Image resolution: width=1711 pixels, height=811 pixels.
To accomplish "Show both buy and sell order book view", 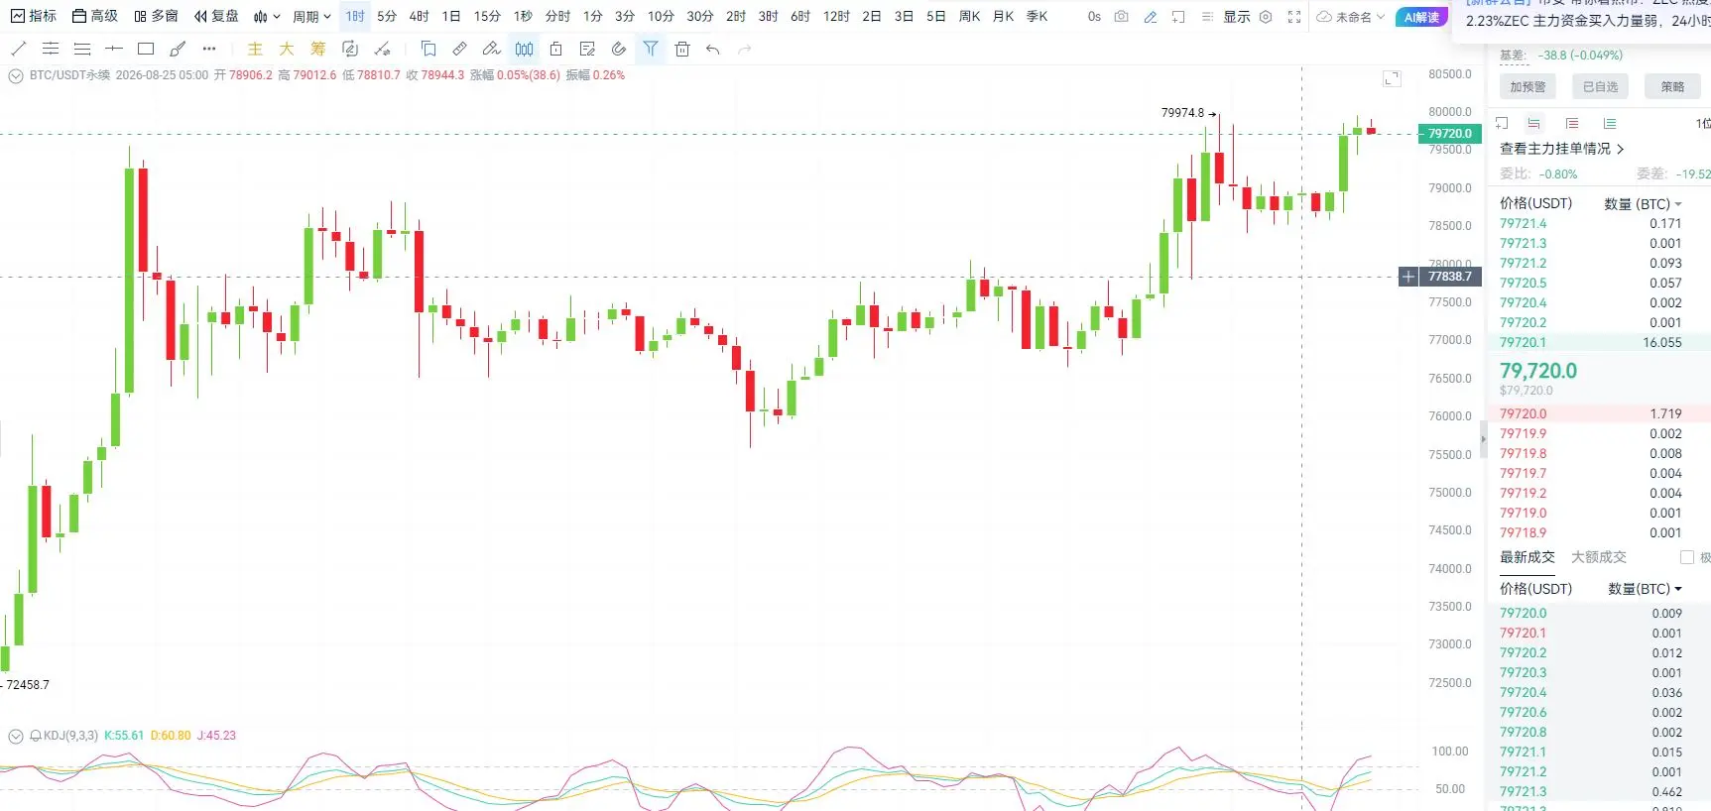I will coord(1534,123).
